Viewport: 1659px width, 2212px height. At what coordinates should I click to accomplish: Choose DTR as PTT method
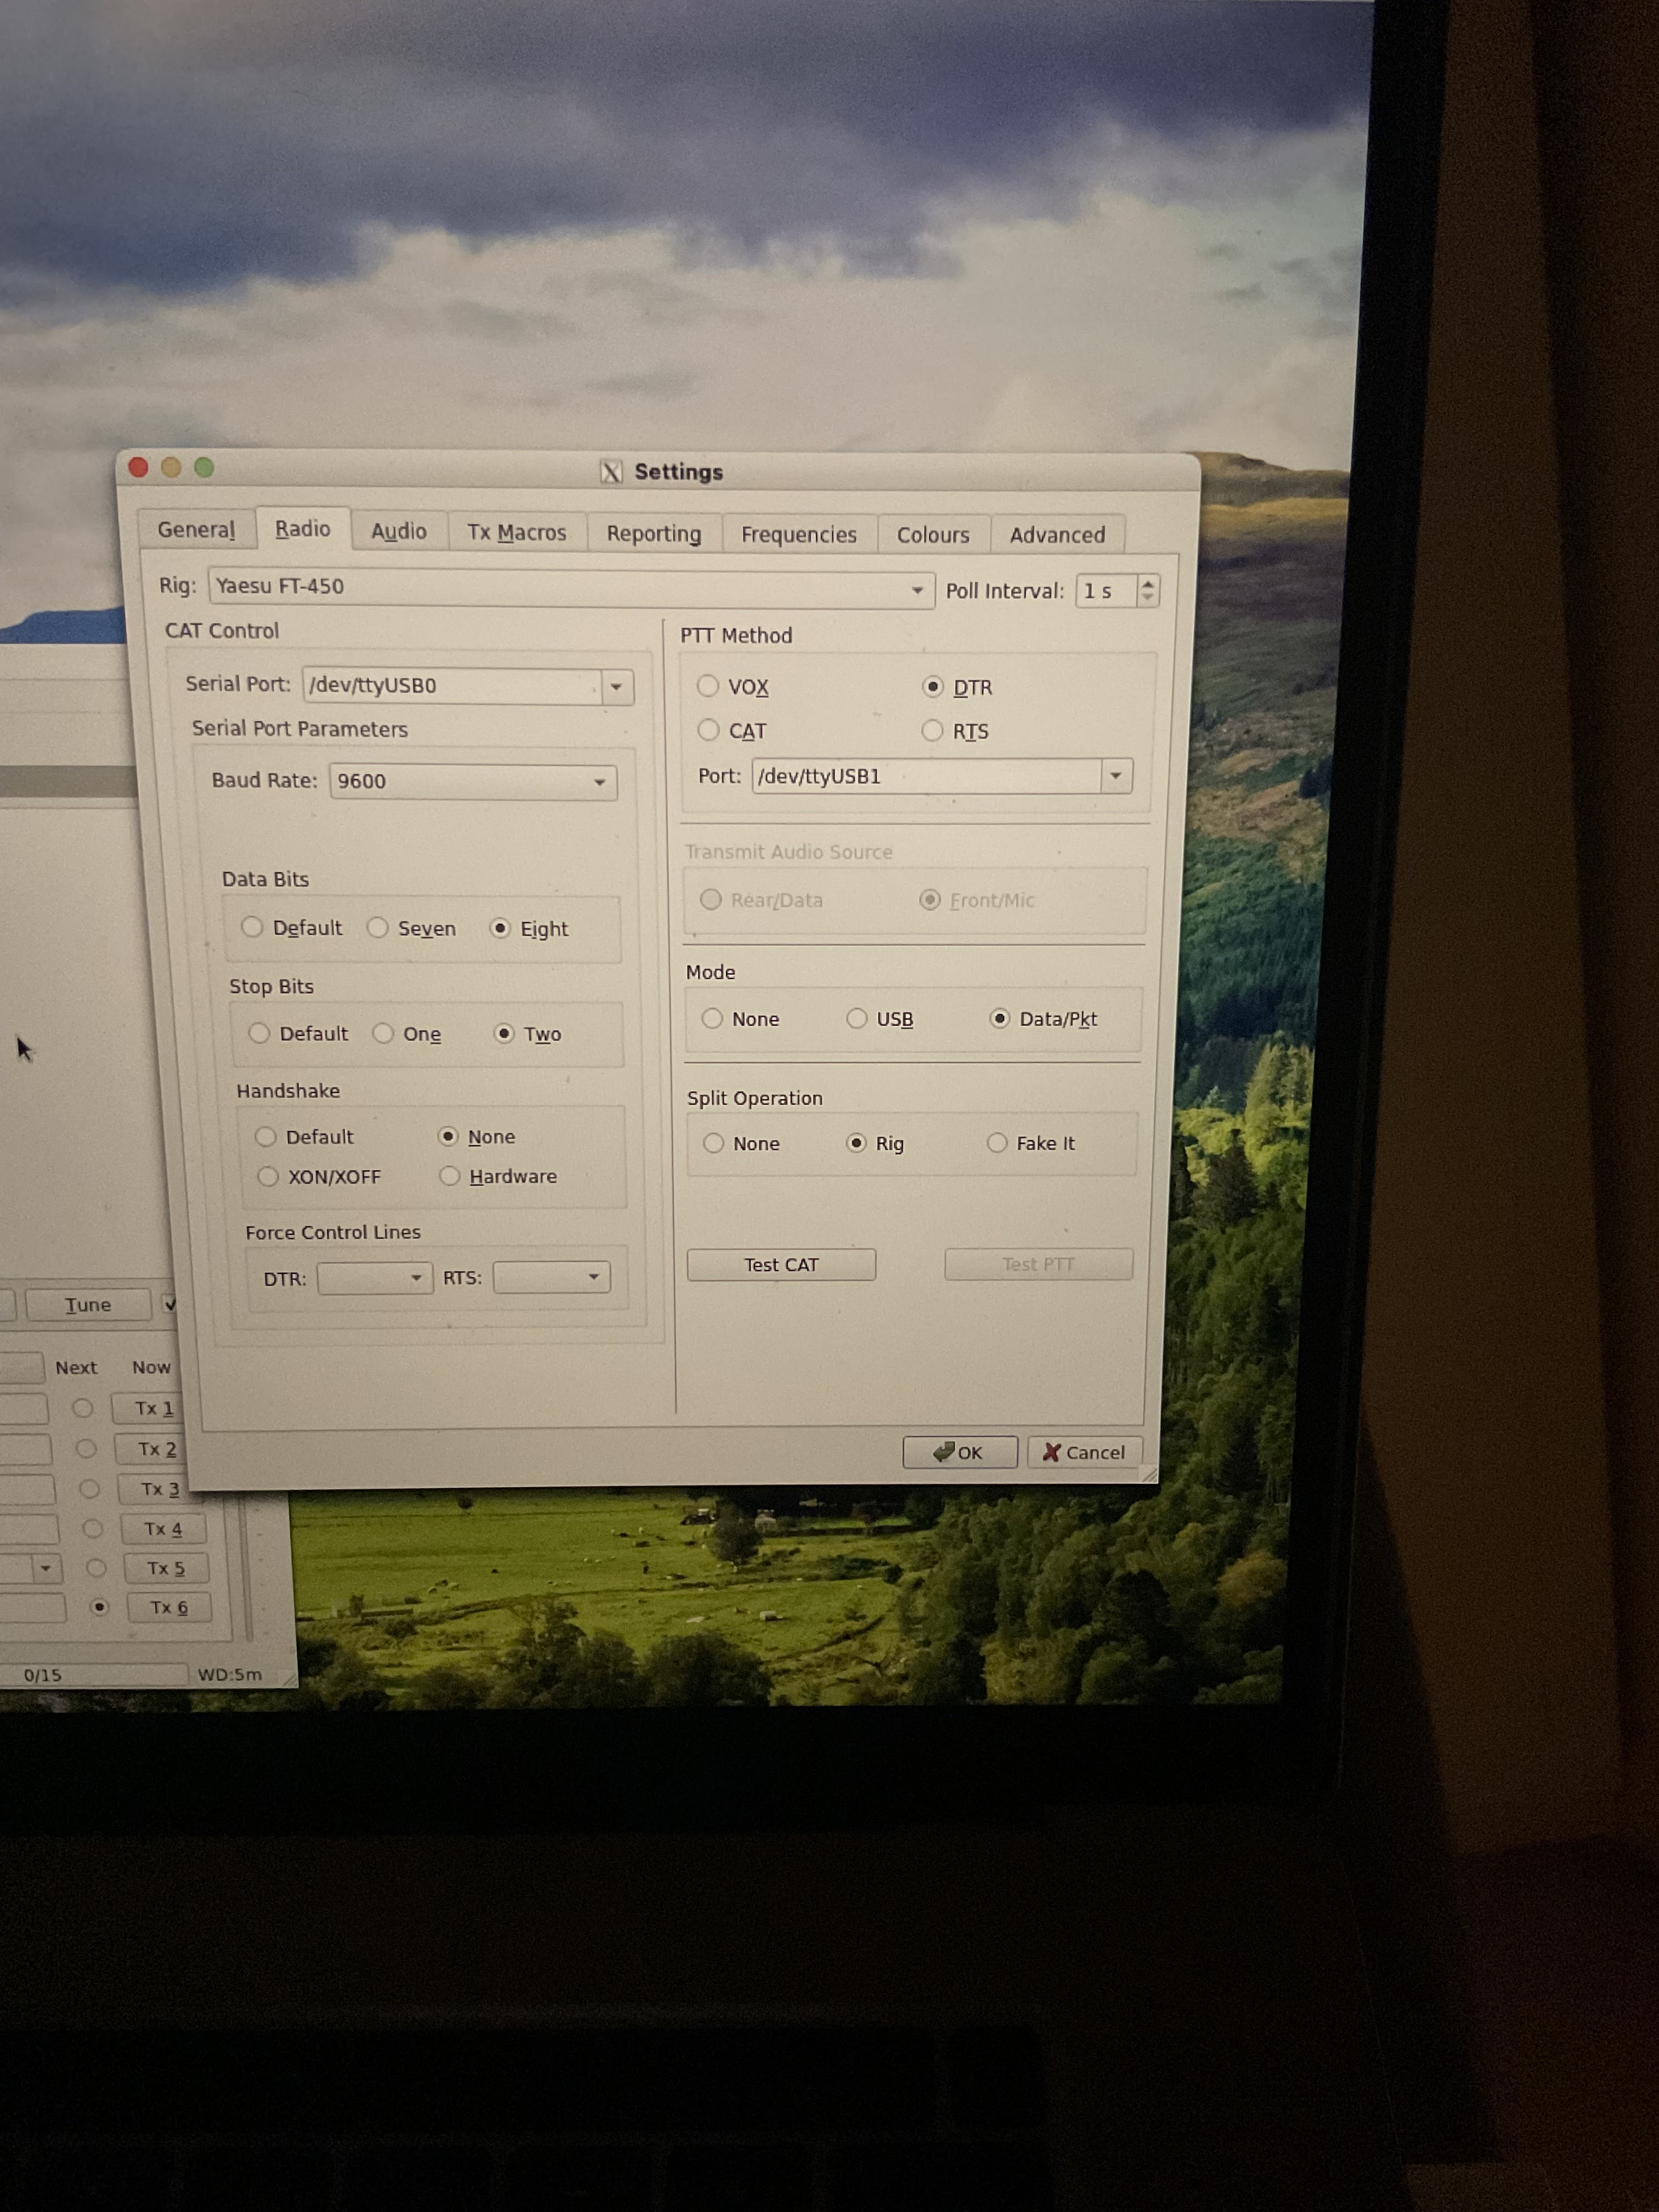click(x=932, y=687)
